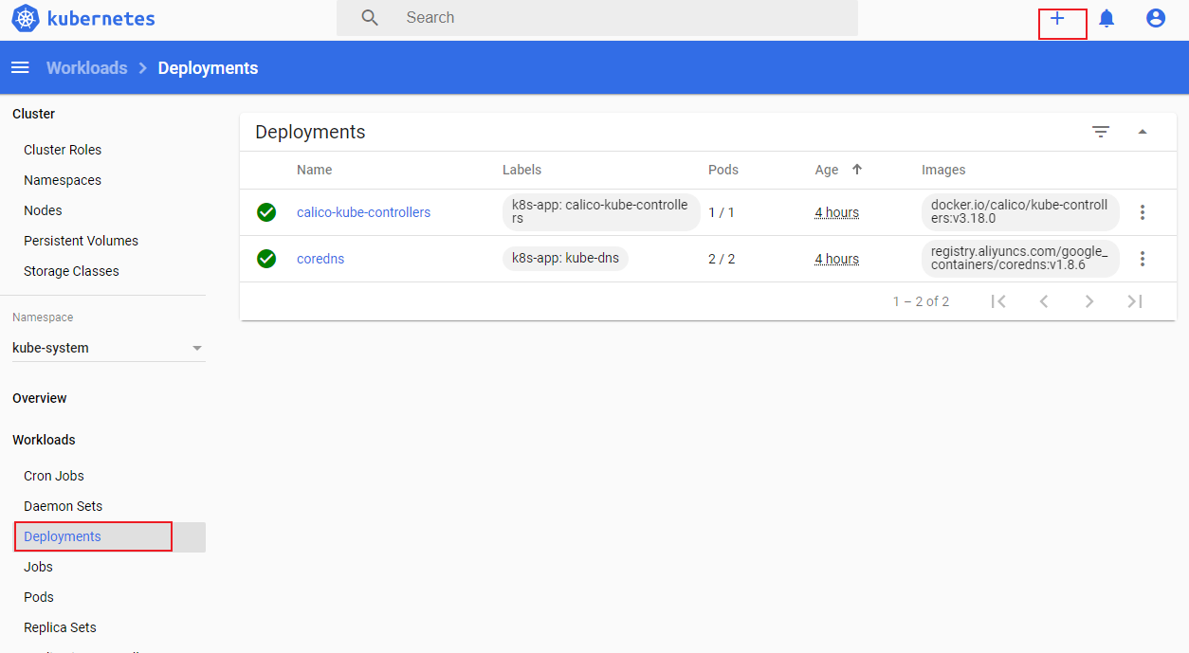Click the 2 / 2 pods value

tap(722, 259)
